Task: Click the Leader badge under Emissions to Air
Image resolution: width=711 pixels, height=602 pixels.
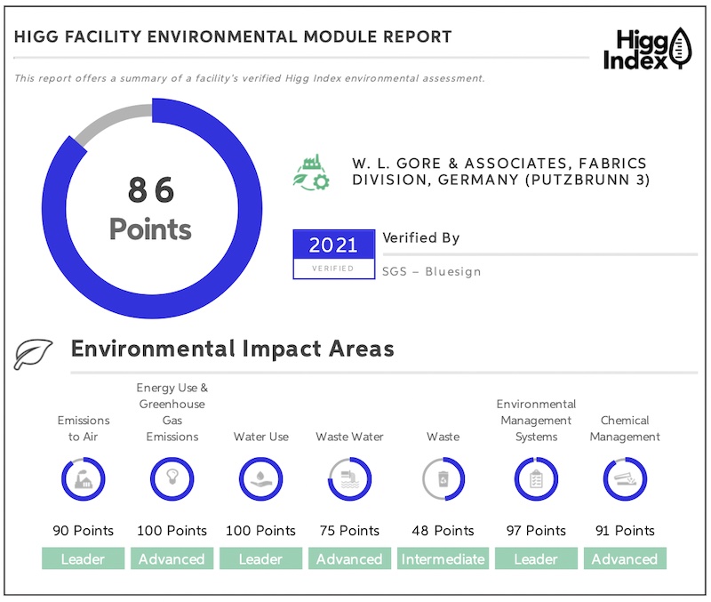Action: tap(83, 558)
